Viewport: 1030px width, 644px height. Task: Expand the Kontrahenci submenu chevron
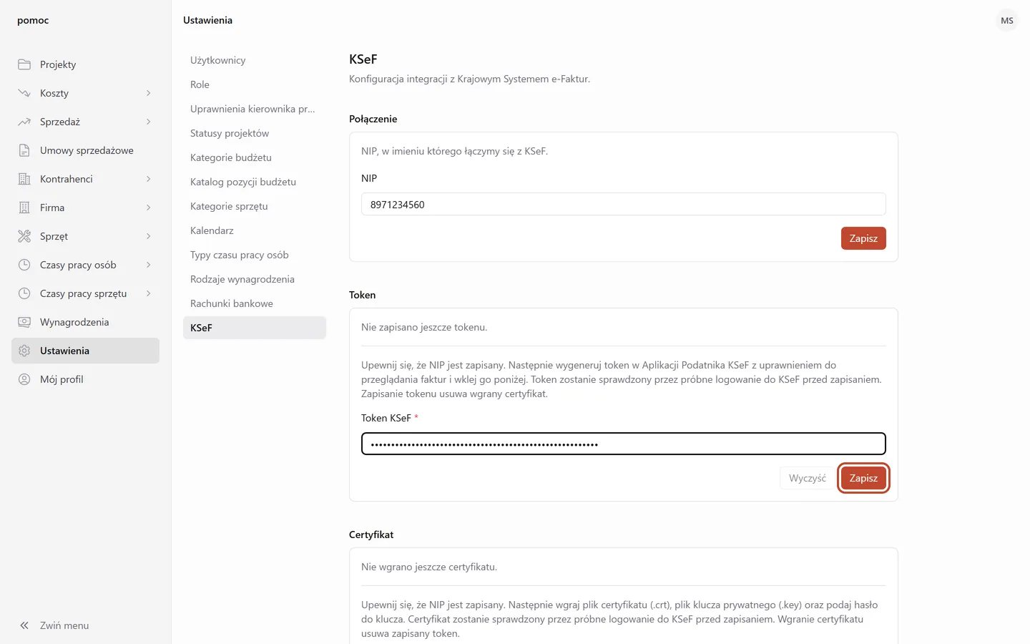tap(148, 179)
